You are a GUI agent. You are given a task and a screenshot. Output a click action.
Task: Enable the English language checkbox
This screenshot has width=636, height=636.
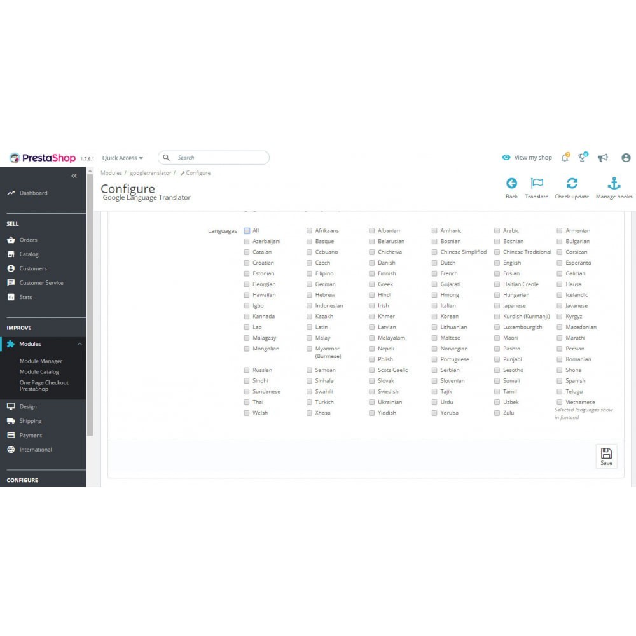[x=497, y=263]
